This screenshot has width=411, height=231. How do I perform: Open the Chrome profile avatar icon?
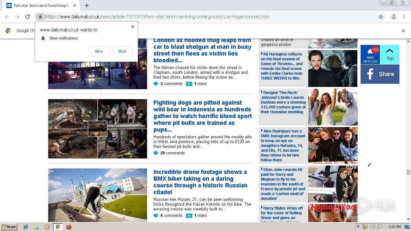tap(393, 17)
